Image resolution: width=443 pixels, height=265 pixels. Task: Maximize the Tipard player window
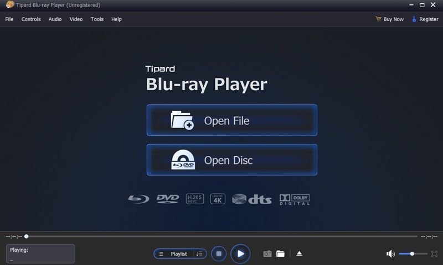tap(422, 5)
